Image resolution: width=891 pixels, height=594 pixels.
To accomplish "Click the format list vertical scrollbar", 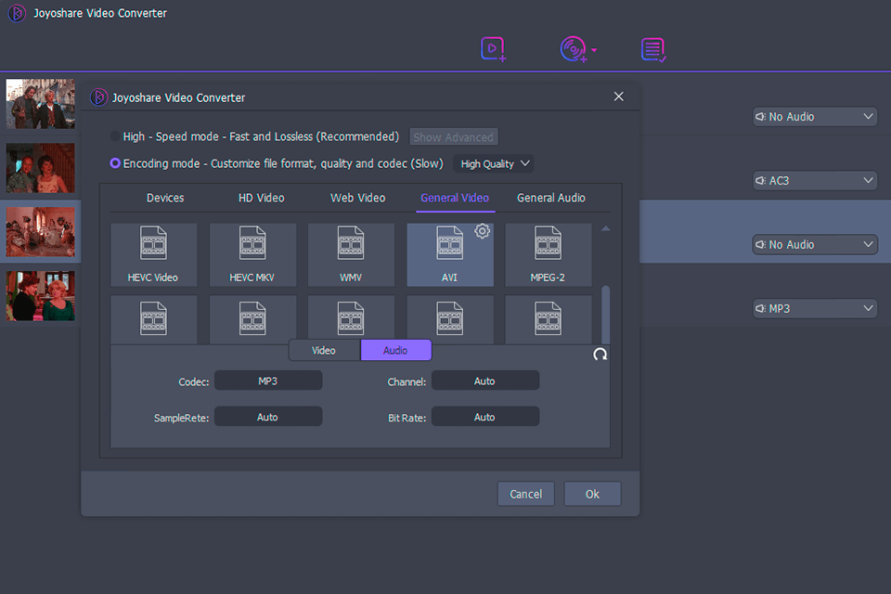I will 606,311.
